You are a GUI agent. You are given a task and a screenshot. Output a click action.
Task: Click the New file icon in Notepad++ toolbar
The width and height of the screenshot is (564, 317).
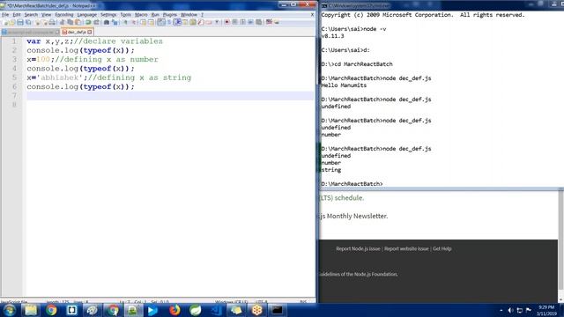pyautogui.click(x=4, y=22)
